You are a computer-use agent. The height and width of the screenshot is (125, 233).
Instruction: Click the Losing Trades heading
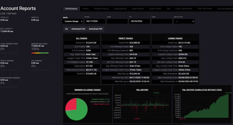point(175,38)
